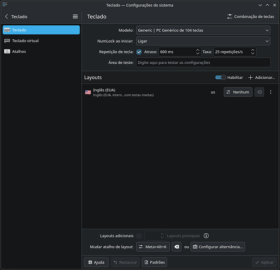Check the Layouts adicionais checkbox
The image size is (280, 270).
coord(139,236)
